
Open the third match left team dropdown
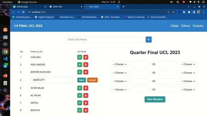tap(120, 81)
